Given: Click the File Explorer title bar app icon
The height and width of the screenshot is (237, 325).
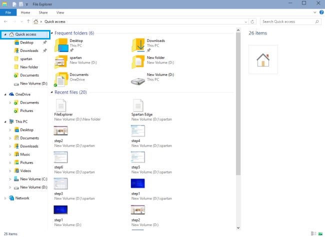Looking at the screenshot, I should point(4,4).
